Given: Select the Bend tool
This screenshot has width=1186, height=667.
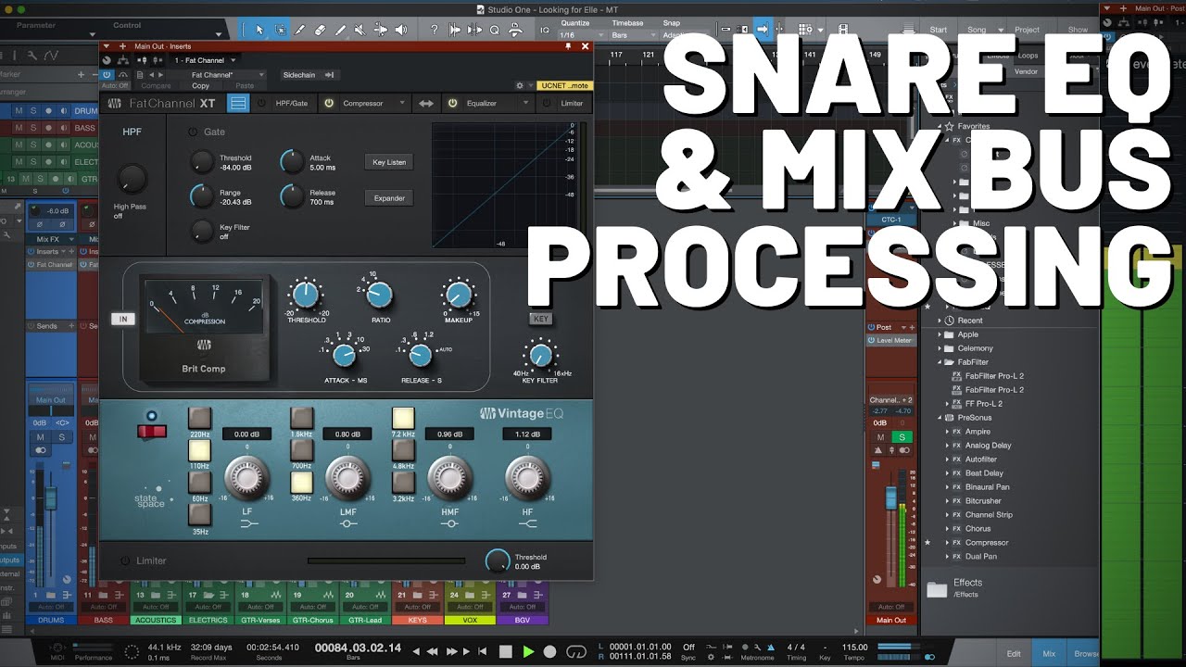Looking at the screenshot, I should [x=381, y=30].
